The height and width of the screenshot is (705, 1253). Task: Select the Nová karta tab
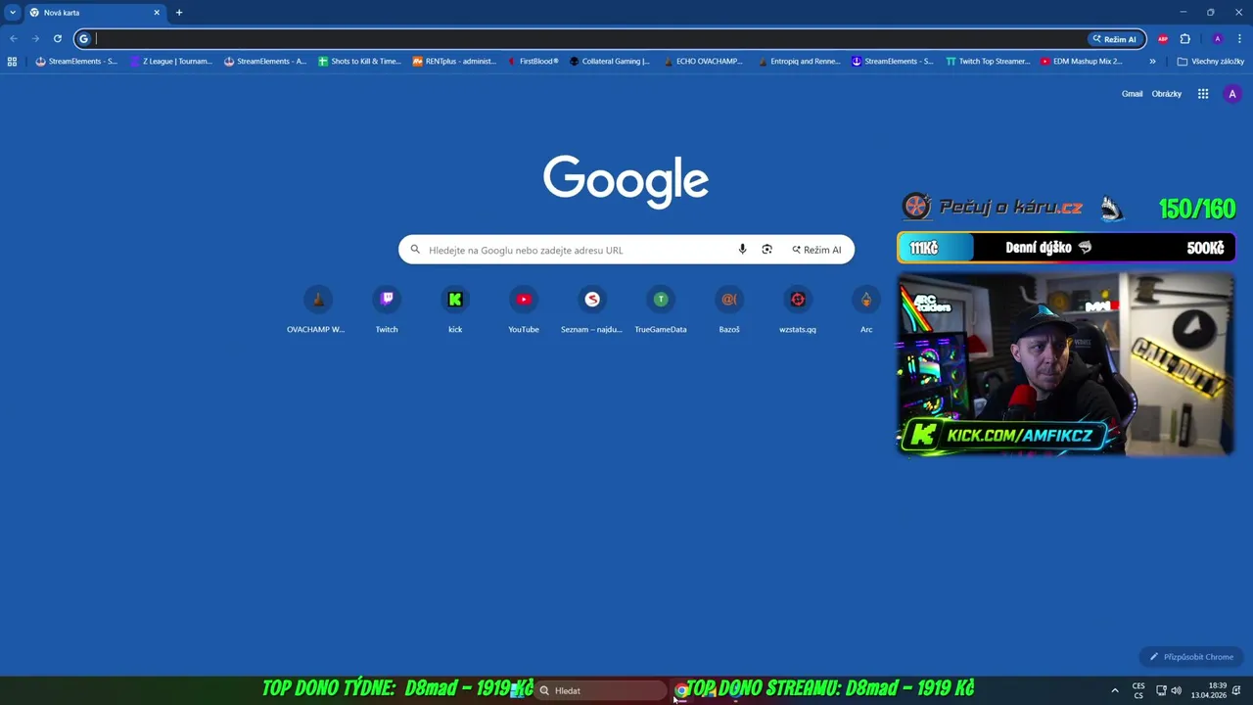coord(94,13)
